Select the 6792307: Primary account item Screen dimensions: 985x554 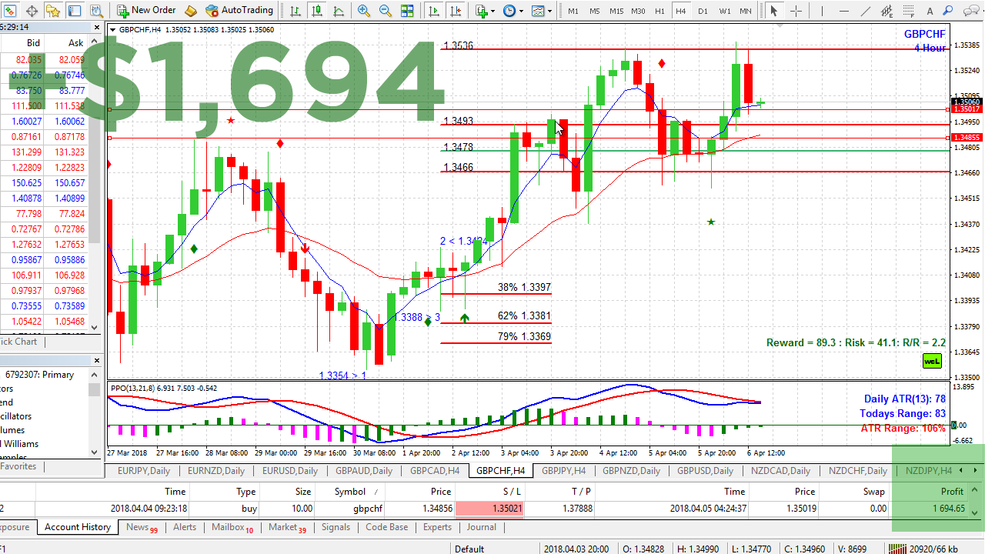click(x=40, y=375)
